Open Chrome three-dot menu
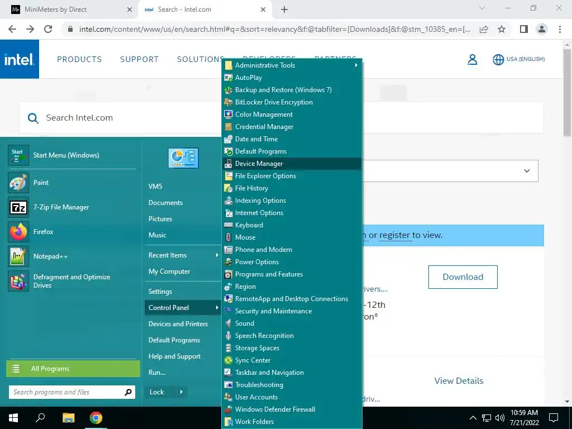This screenshot has width=572, height=429. [560, 29]
